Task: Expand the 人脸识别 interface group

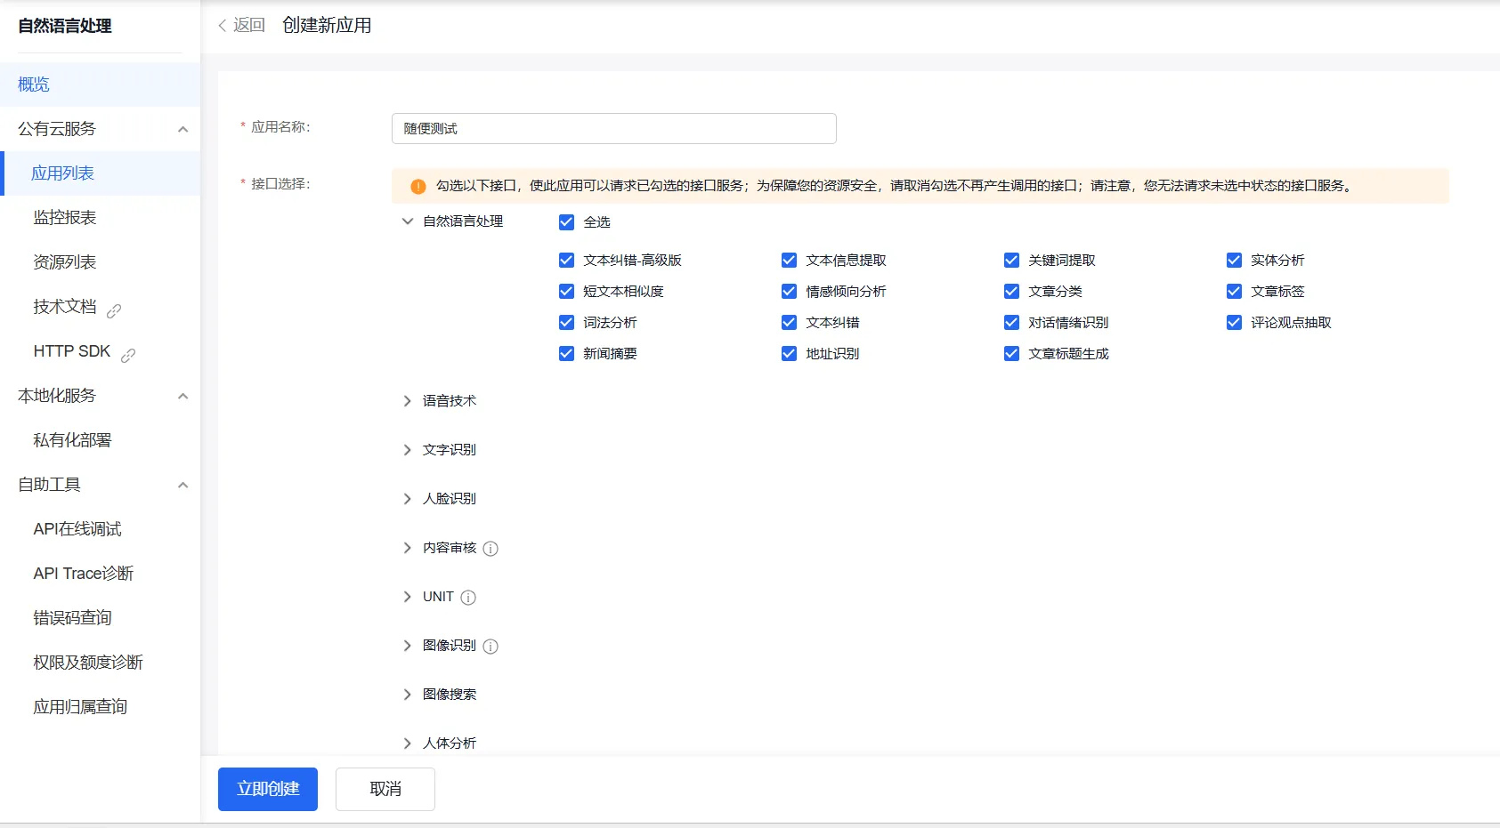Action: pos(408,499)
